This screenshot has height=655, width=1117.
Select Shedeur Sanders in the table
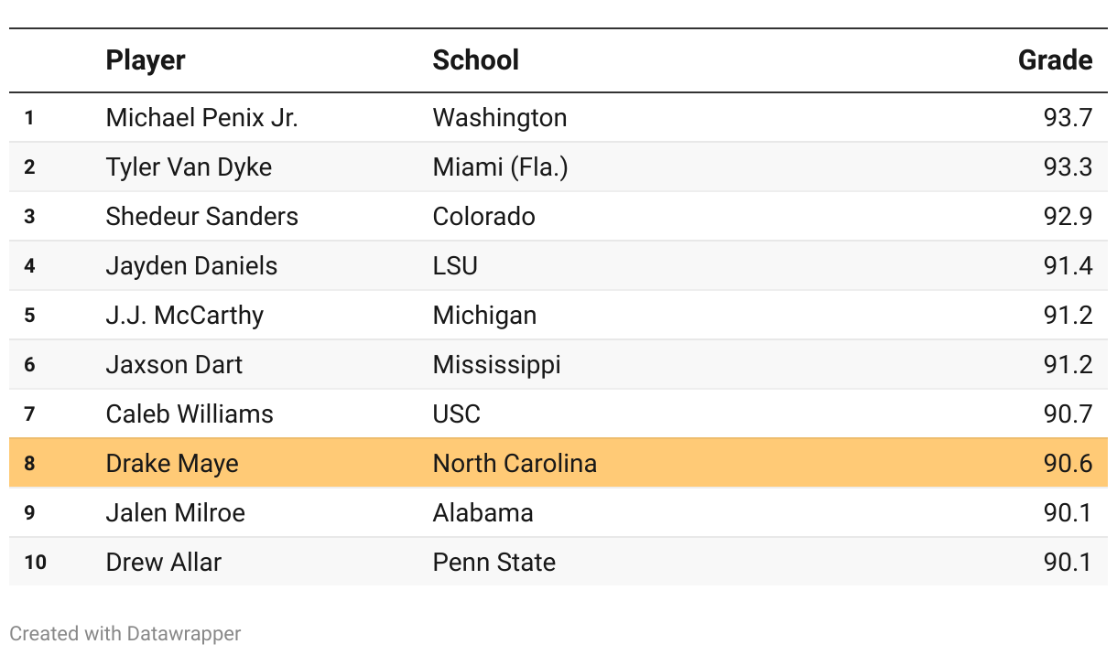click(x=201, y=217)
